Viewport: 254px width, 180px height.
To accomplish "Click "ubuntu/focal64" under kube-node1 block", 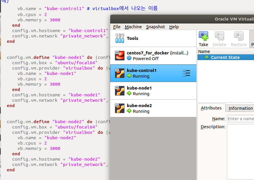I will point(76,63).
